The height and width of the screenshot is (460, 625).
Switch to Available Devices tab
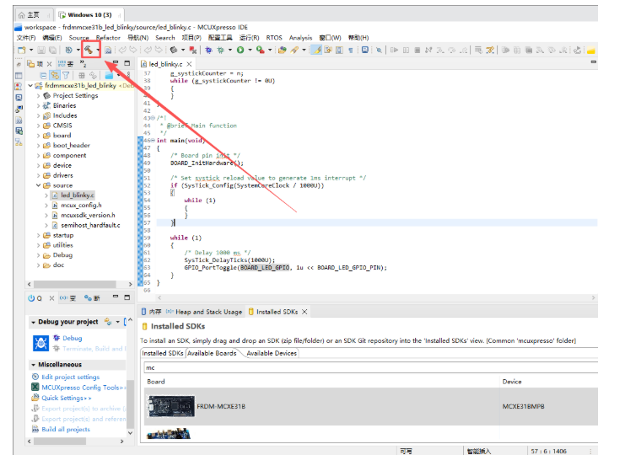point(272,353)
